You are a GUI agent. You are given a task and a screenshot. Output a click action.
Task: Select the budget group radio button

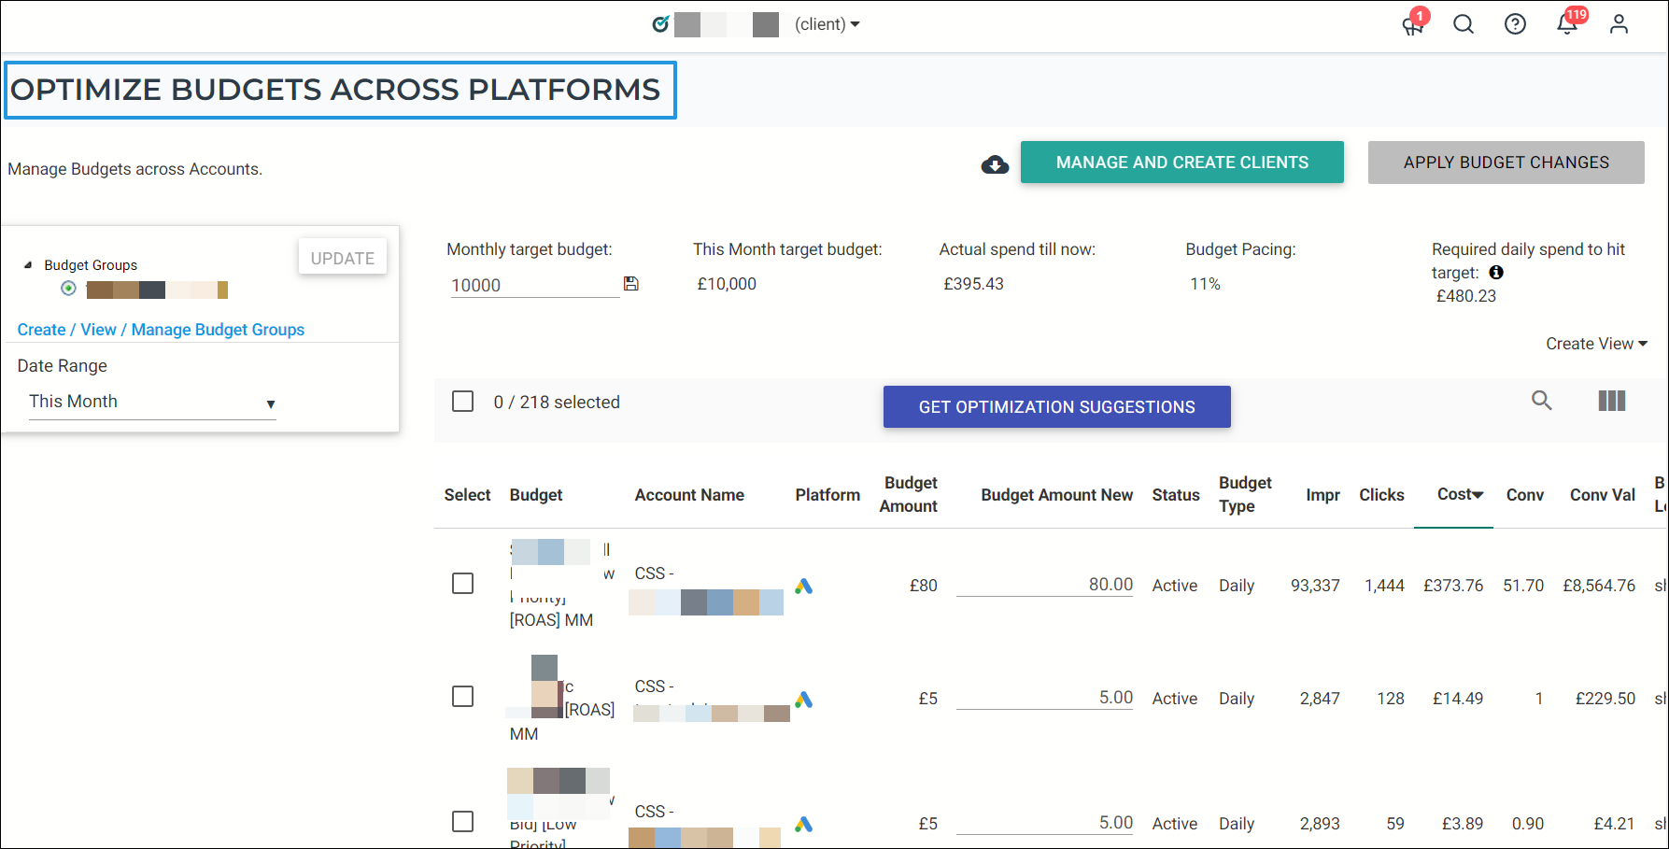click(68, 289)
